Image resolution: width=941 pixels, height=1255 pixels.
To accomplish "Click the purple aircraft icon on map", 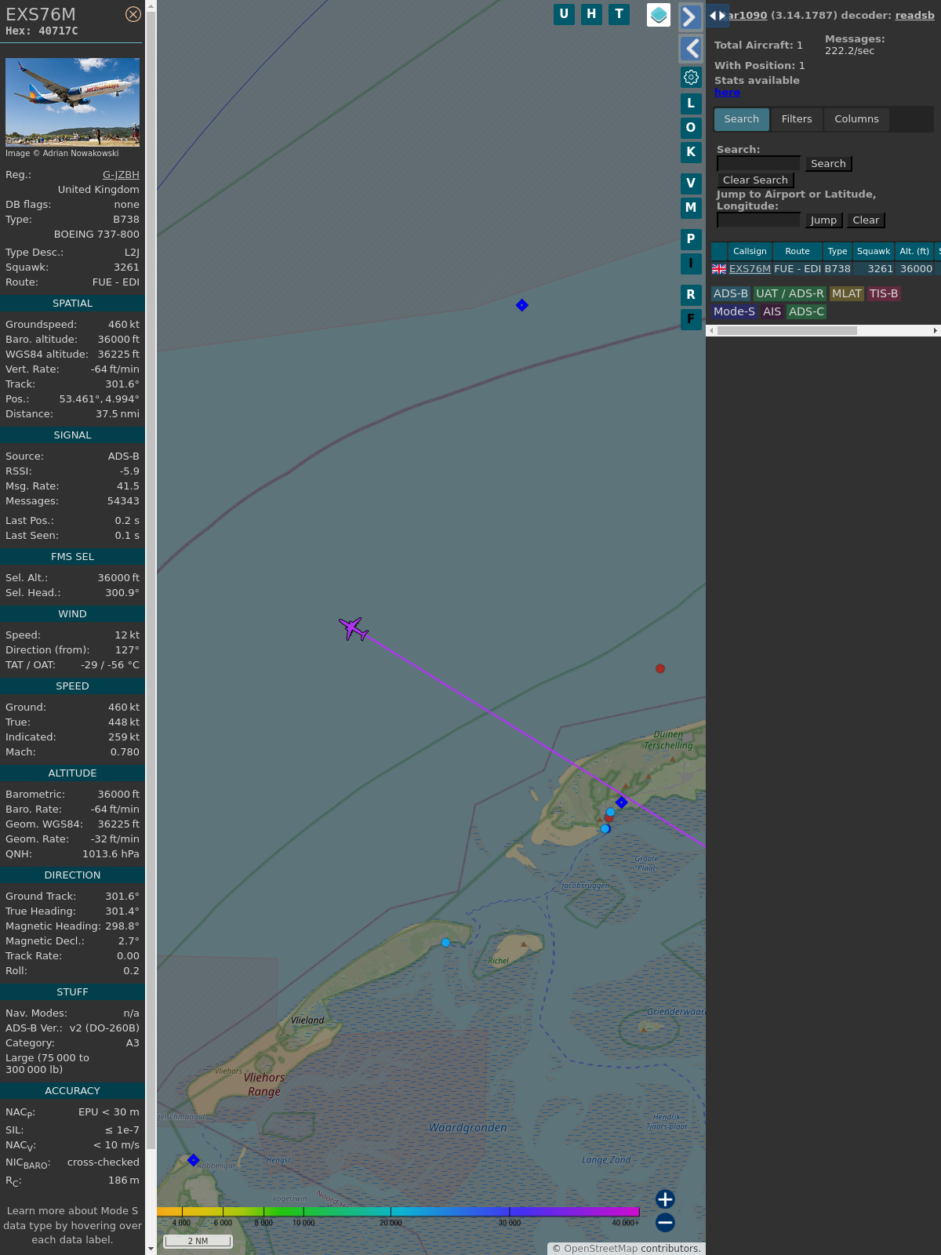I will 354,628.
